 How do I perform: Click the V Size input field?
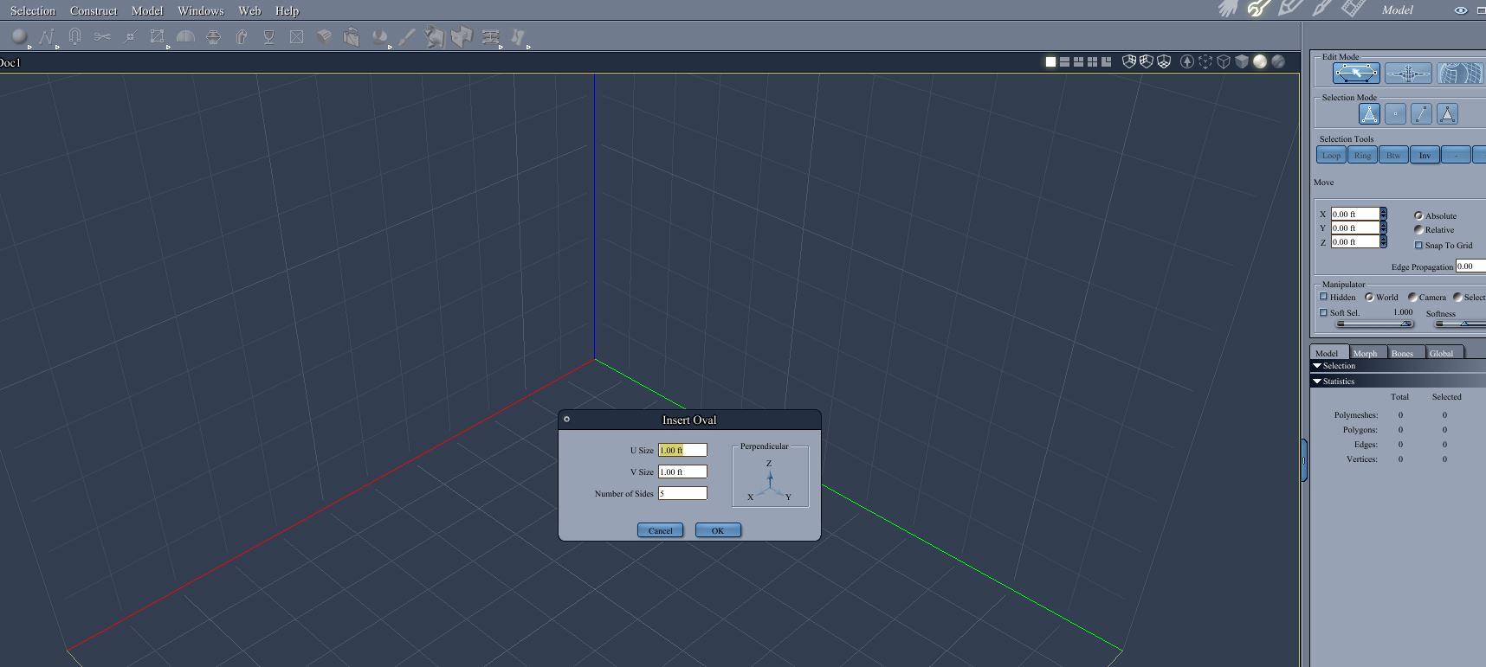pyautogui.click(x=682, y=471)
